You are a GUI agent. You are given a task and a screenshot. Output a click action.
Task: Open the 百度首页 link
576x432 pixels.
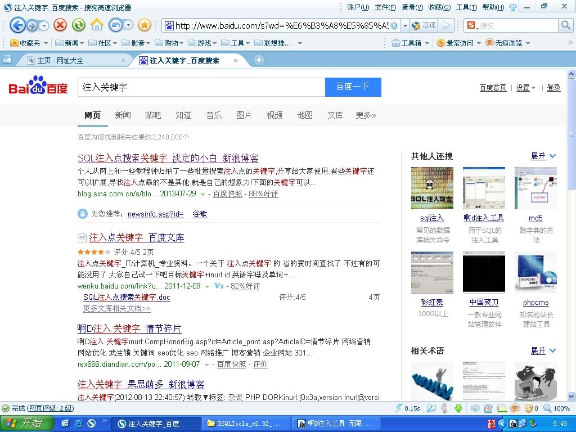click(493, 87)
